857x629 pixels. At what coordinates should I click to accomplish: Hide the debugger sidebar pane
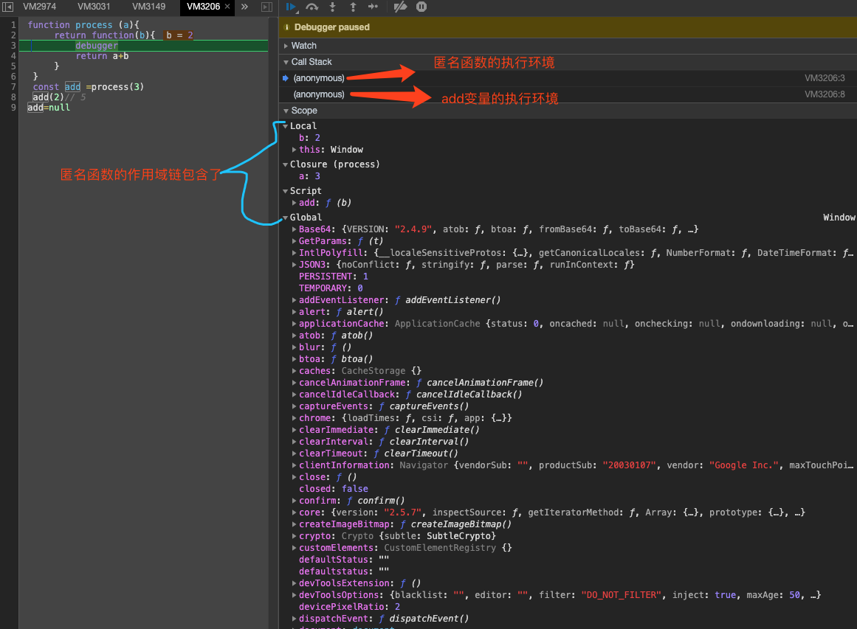266,7
